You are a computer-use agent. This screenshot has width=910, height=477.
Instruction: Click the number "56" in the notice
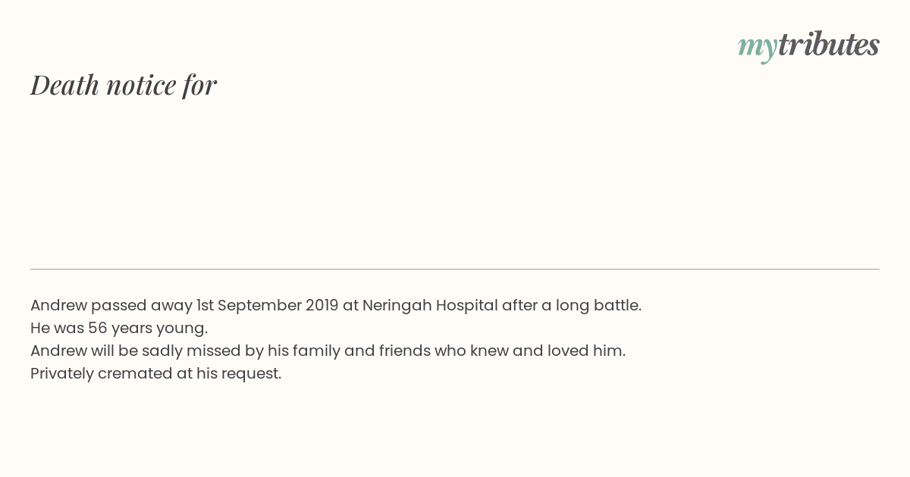pyautogui.click(x=97, y=328)
